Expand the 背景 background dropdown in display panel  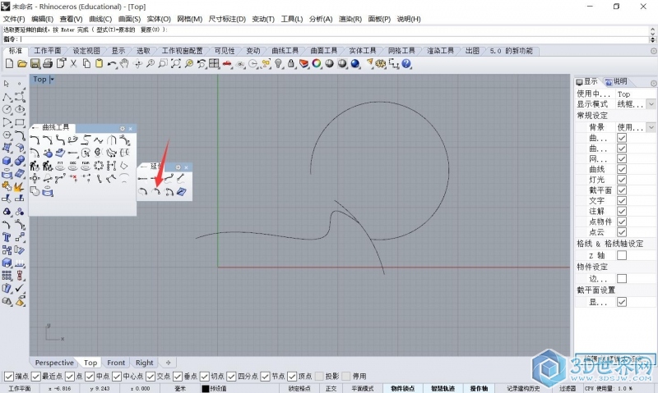click(651, 127)
